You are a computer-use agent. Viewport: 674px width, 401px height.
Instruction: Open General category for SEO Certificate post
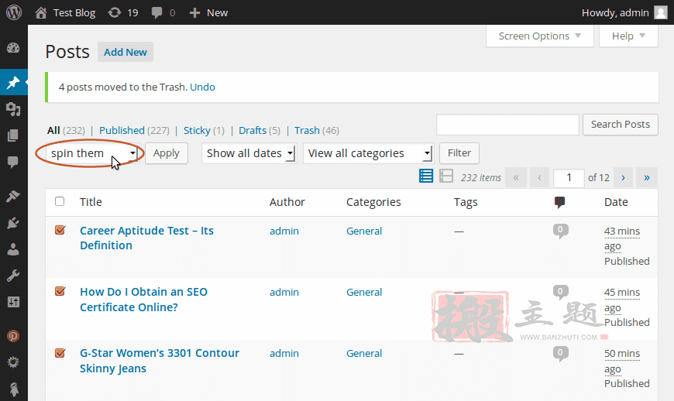point(364,292)
